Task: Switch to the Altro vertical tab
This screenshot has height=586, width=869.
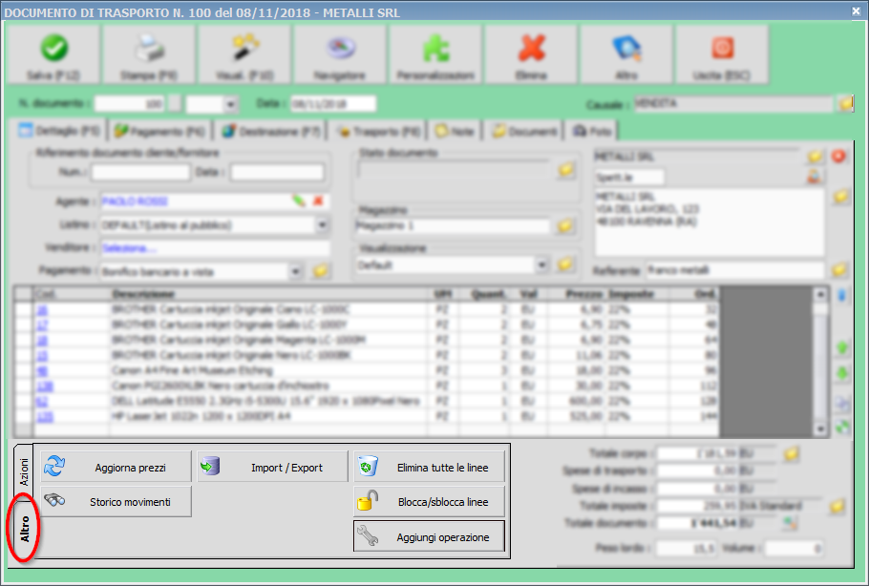Action: (24, 526)
